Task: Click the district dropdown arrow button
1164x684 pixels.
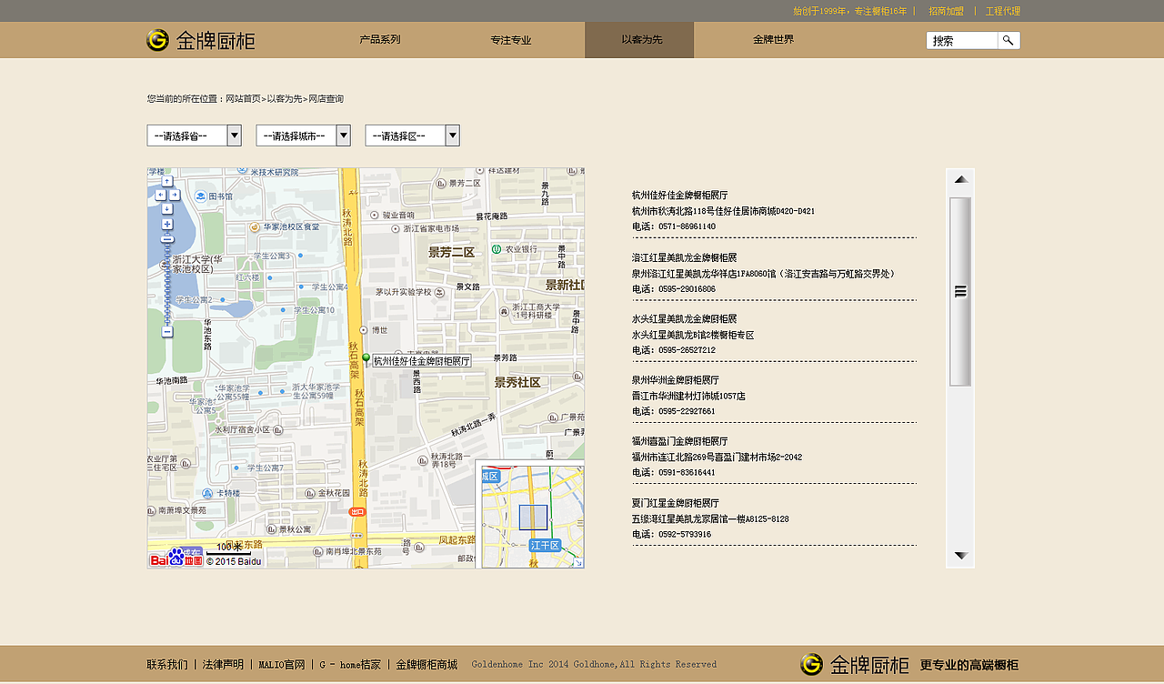Action: (x=453, y=136)
